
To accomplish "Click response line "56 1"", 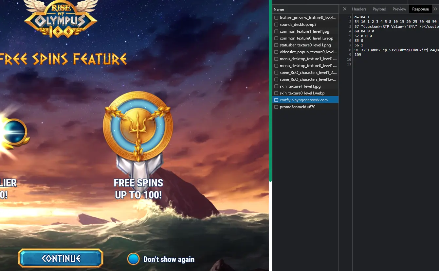I will (359, 45).
